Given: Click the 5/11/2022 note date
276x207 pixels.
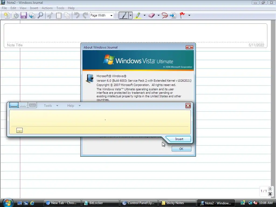Looking at the screenshot, I should tap(256, 45).
